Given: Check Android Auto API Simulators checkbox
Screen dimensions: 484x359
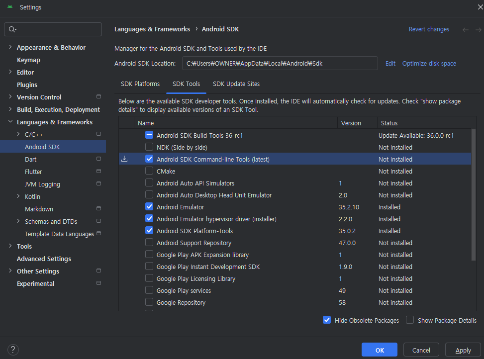Looking at the screenshot, I should point(149,182).
